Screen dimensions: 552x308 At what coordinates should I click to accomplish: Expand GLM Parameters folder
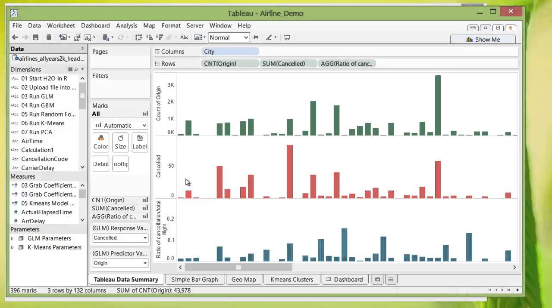12,238
